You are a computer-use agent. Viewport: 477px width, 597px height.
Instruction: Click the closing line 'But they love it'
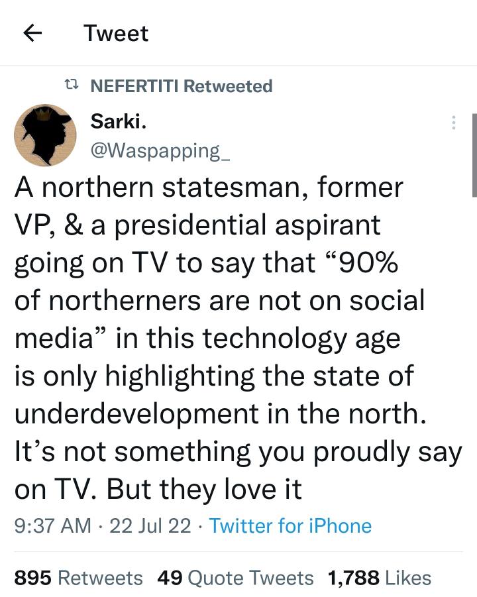click(204, 490)
